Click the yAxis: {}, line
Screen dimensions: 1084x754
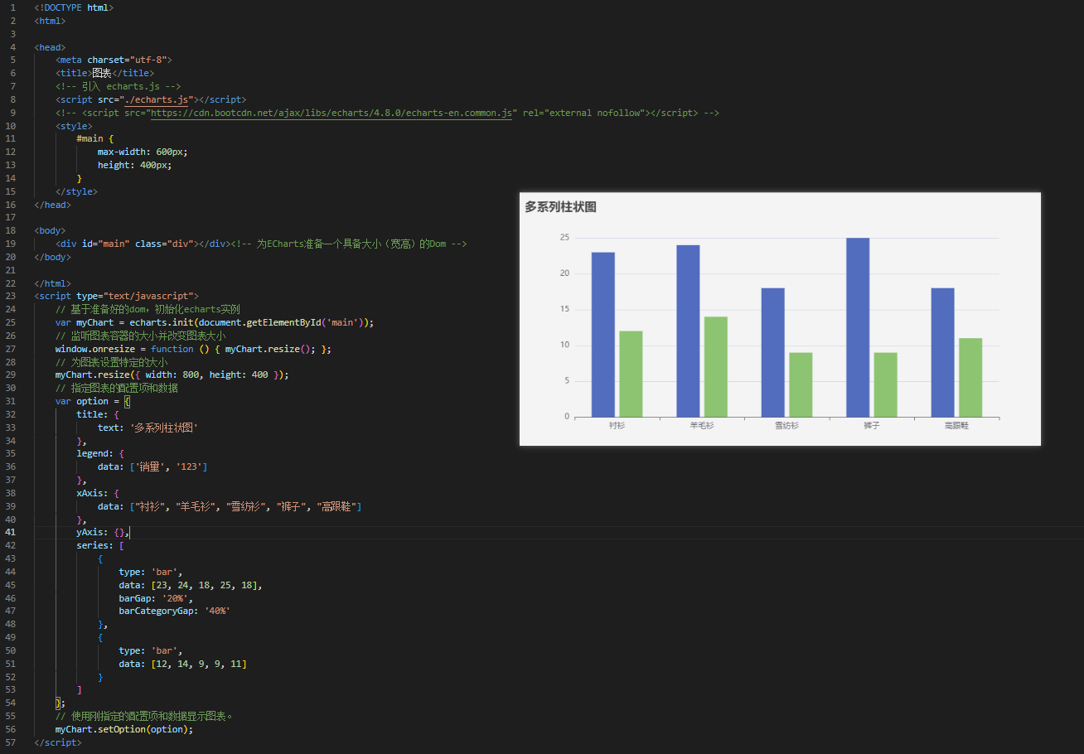103,532
